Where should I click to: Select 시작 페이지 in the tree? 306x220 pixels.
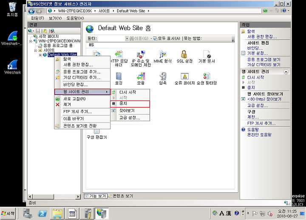48,37
